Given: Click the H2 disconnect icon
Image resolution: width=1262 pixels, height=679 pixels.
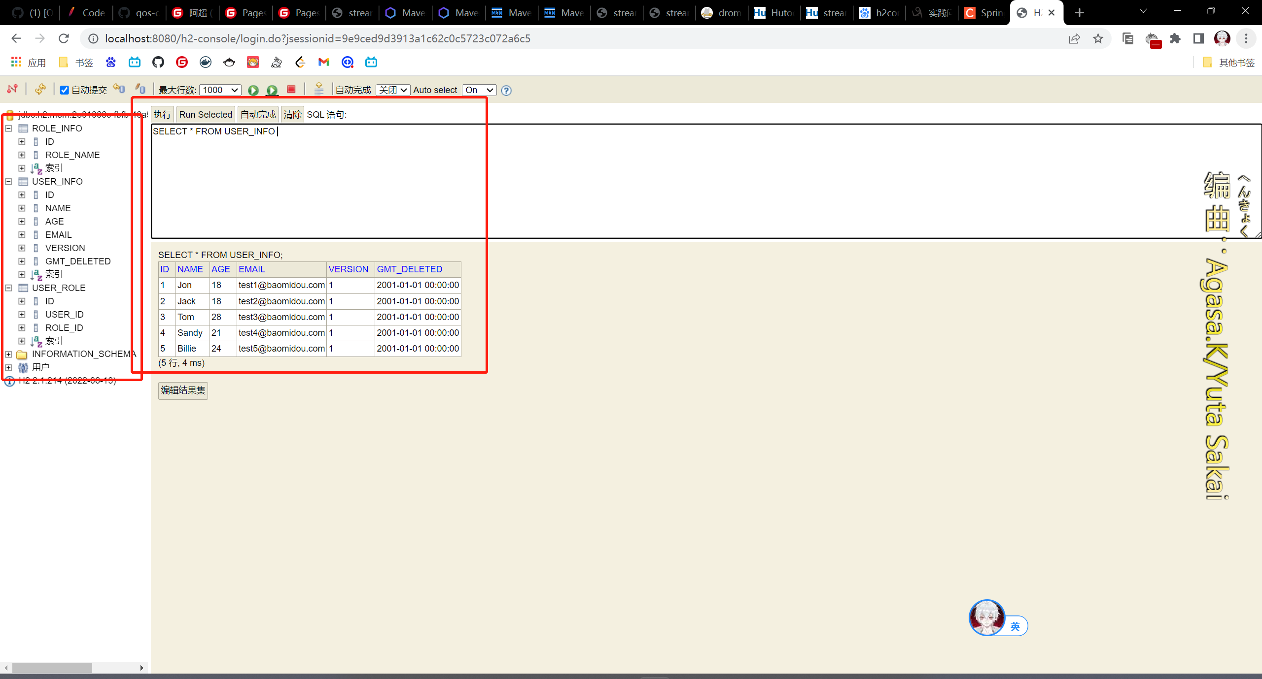Looking at the screenshot, I should tap(12, 89).
